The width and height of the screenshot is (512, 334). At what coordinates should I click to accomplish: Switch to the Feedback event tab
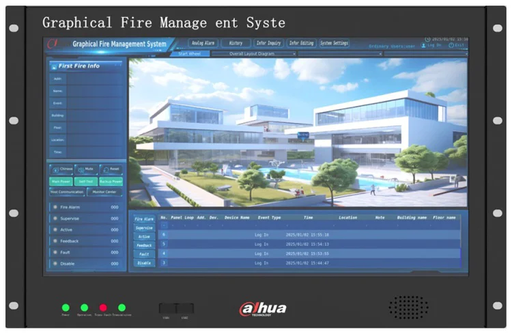(x=144, y=245)
